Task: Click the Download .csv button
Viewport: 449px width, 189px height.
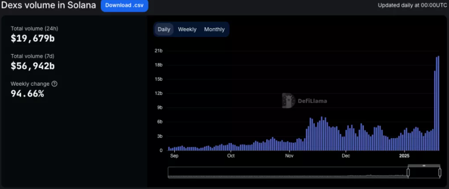Action: [124, 5]
